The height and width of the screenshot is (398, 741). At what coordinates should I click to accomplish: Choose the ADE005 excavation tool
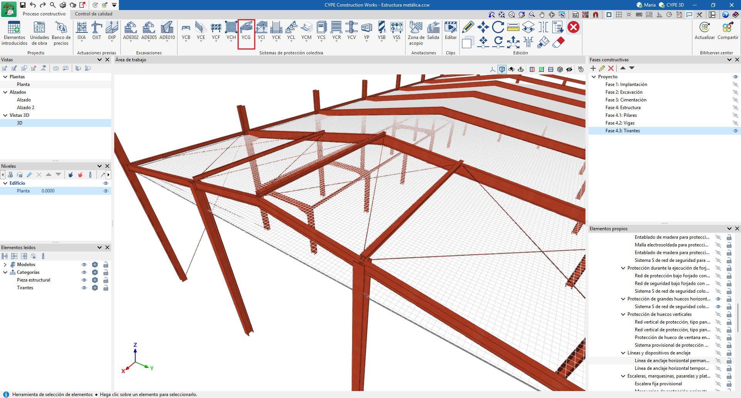(149, 31)
